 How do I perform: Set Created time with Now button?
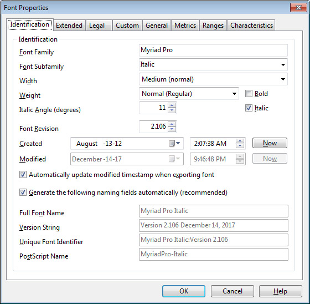click(270, 143)
